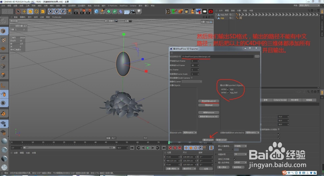Viewport: 324px width, 176px height.
Task: Click the Add button in exporter
Action: (208, 105)
